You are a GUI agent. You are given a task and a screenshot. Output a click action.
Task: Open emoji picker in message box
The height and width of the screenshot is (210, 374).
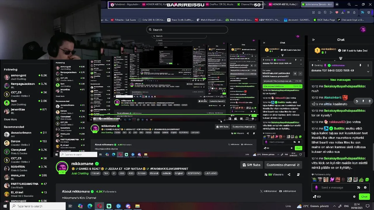(365, 188)
